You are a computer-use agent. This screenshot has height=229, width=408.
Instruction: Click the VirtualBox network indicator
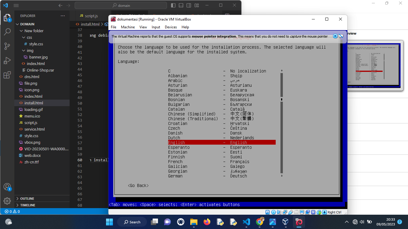coord(285,212)
